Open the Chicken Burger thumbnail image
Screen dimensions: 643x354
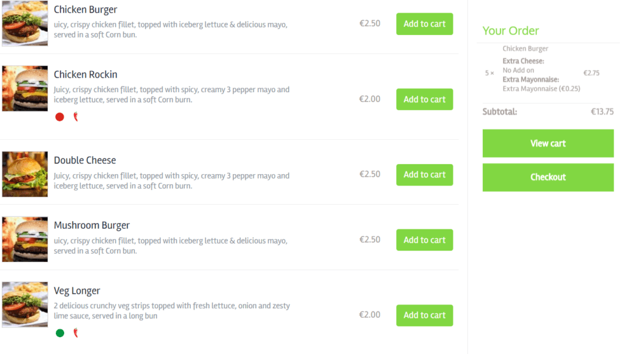pos(25,23)
